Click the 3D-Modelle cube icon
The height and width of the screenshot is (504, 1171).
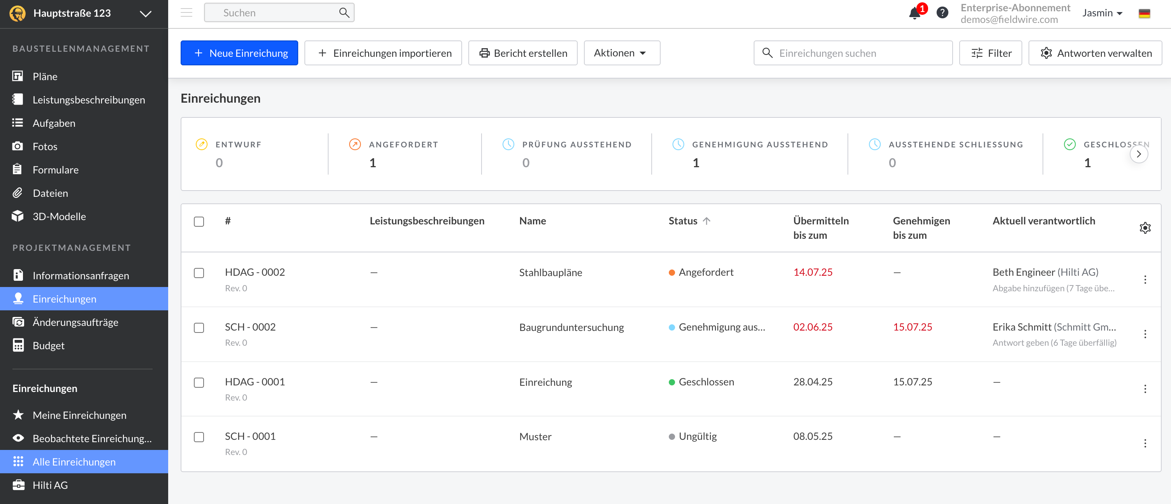[17, 216]
